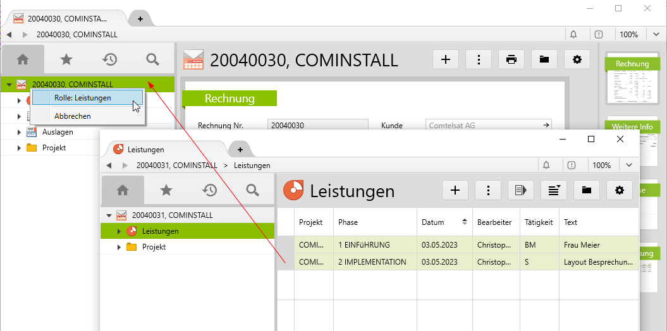
Task: Click the print button in Rechnung toolbar
Action: tap(511, 59)
